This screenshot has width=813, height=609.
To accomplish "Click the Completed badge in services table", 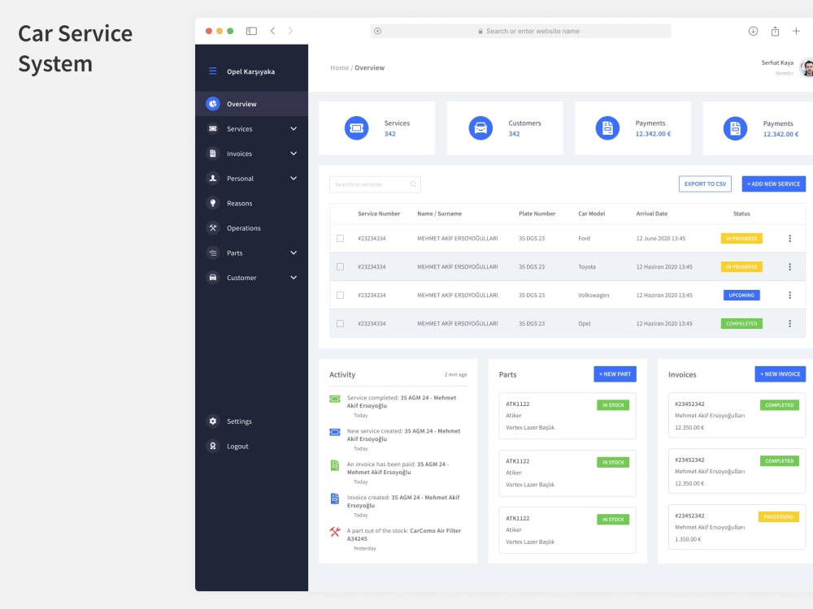I will click(x=741, y=324).
